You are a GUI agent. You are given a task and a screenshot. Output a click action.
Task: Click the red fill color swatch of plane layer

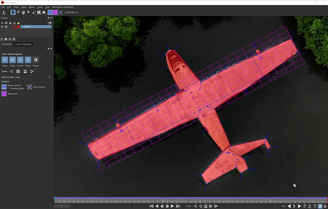click(18, 27)
